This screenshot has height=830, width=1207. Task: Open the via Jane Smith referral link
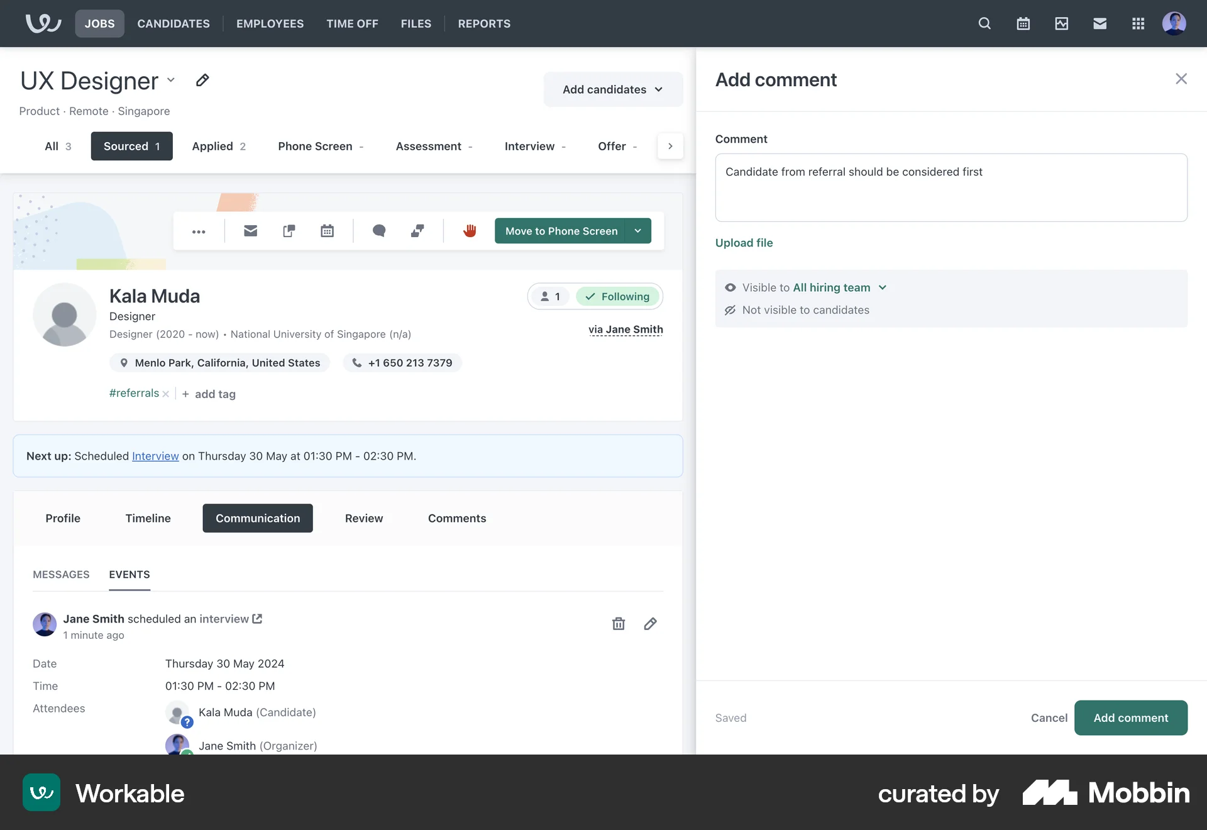[626, 329]
